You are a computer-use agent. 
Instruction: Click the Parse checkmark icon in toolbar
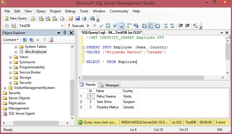(x=101, y=26)
